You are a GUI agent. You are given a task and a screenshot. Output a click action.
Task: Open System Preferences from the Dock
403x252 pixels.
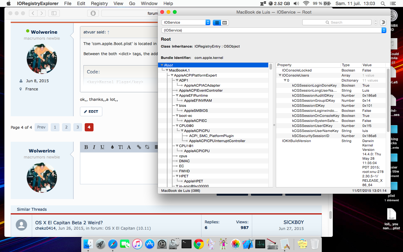(162, 244)
